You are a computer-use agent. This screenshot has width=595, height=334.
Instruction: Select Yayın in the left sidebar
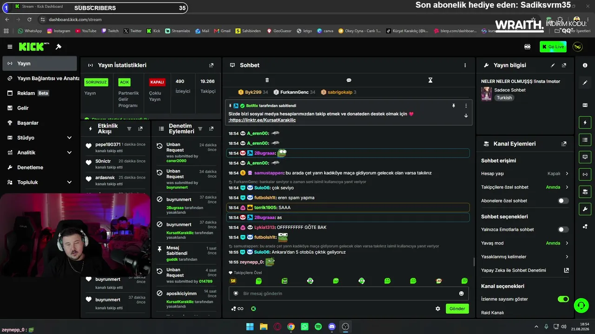40,64
